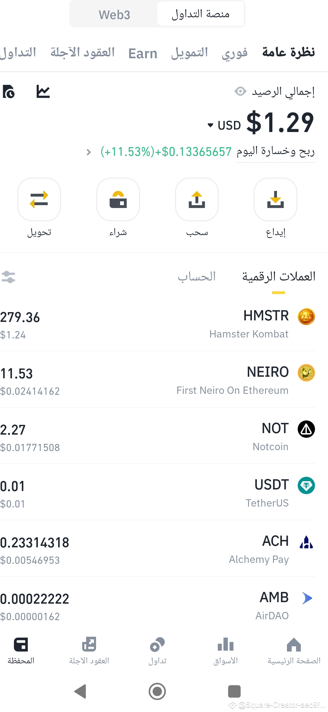The width and height of the screenshot is (328, 712).
Task: Open the transaction history clock icon
Action: pos(9,91)
